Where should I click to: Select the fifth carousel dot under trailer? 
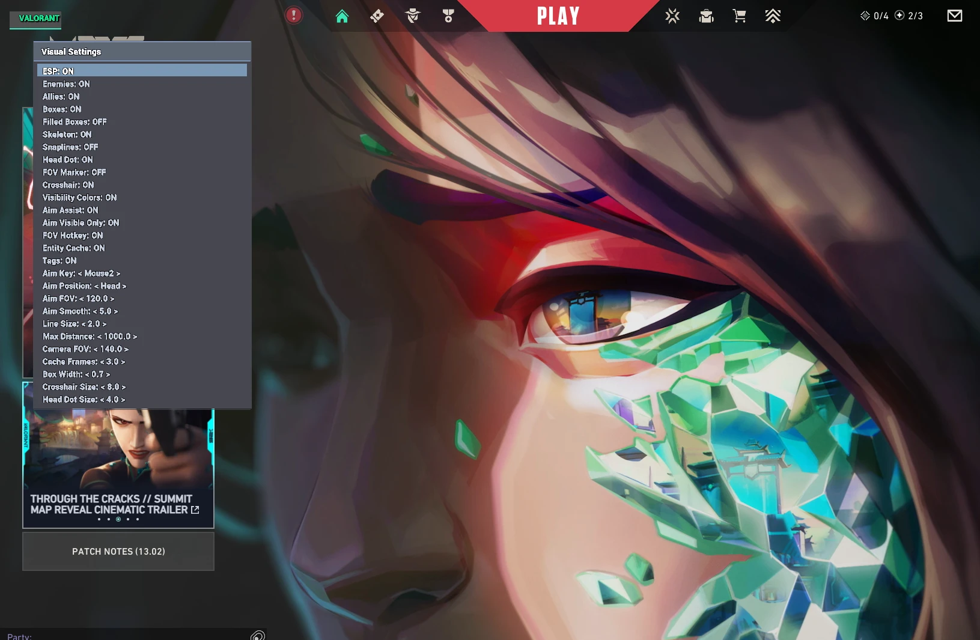tap(138, 519)
